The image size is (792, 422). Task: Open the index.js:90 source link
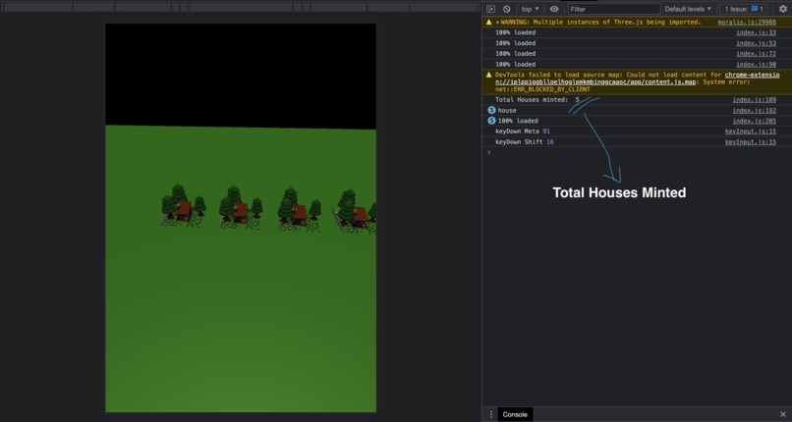pos(756,65)
